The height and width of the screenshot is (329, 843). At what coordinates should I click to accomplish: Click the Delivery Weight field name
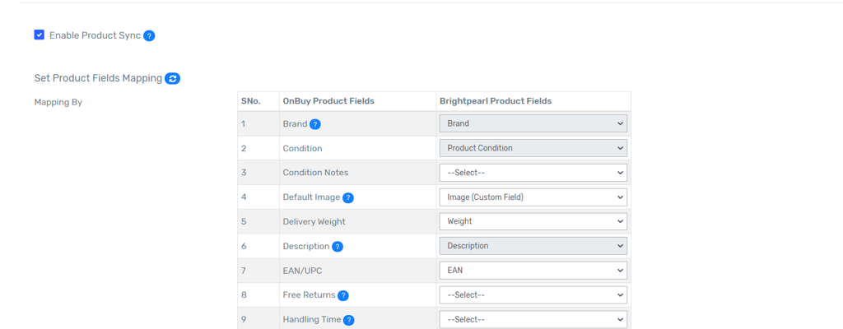(314, 221)
